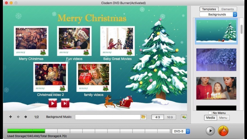Open the DVD-5 disc type dropdown
Screen dimensions: 247x139
181,131
